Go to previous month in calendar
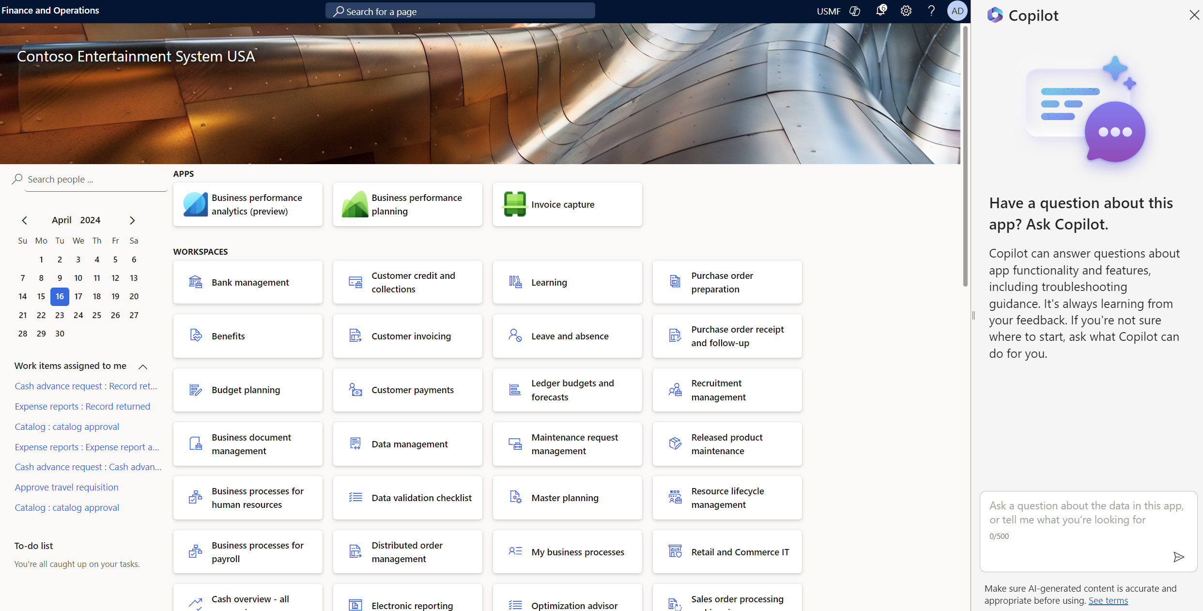Screen dimensions: 1203x611 pyautogui.click(x=24, y=220)
